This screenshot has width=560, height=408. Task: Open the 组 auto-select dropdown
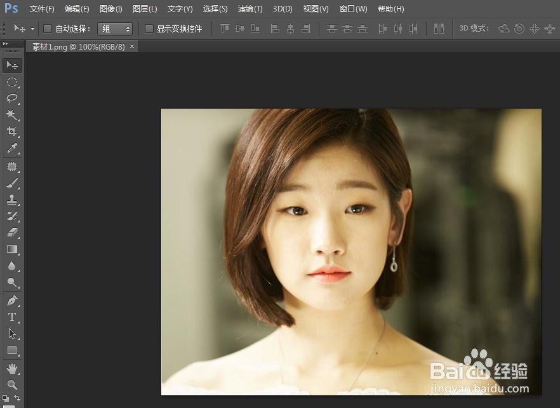(115, 29)
